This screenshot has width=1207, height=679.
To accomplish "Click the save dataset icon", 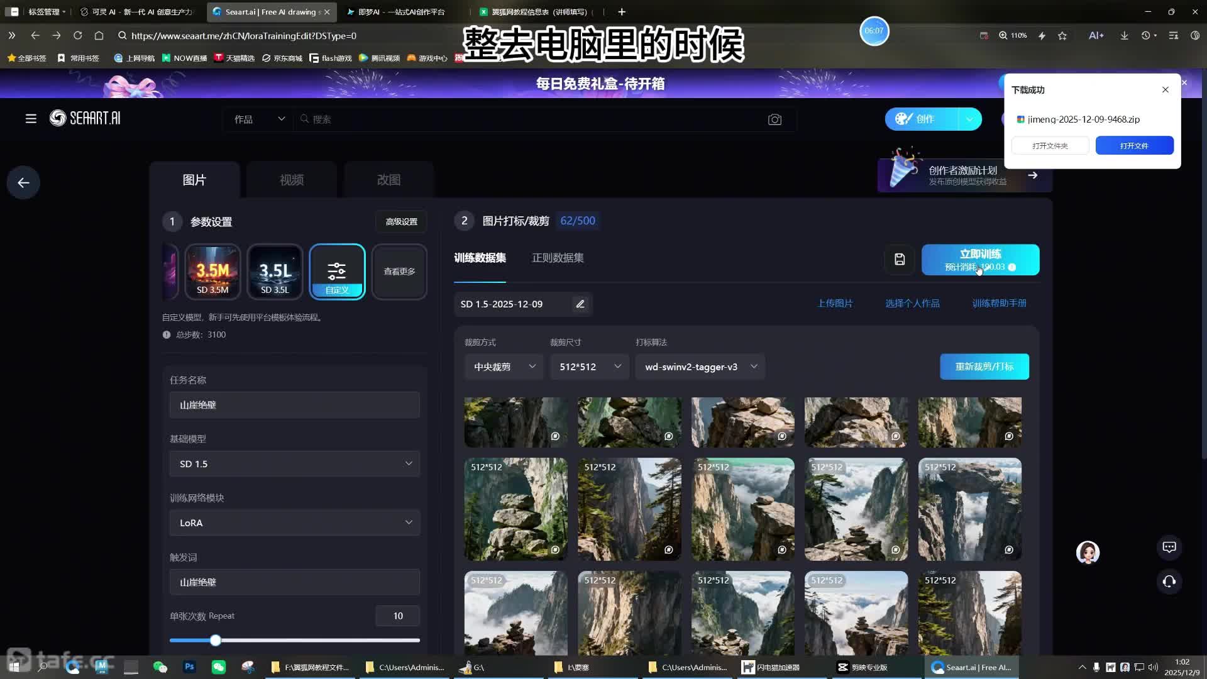I will tap(899, 259).
